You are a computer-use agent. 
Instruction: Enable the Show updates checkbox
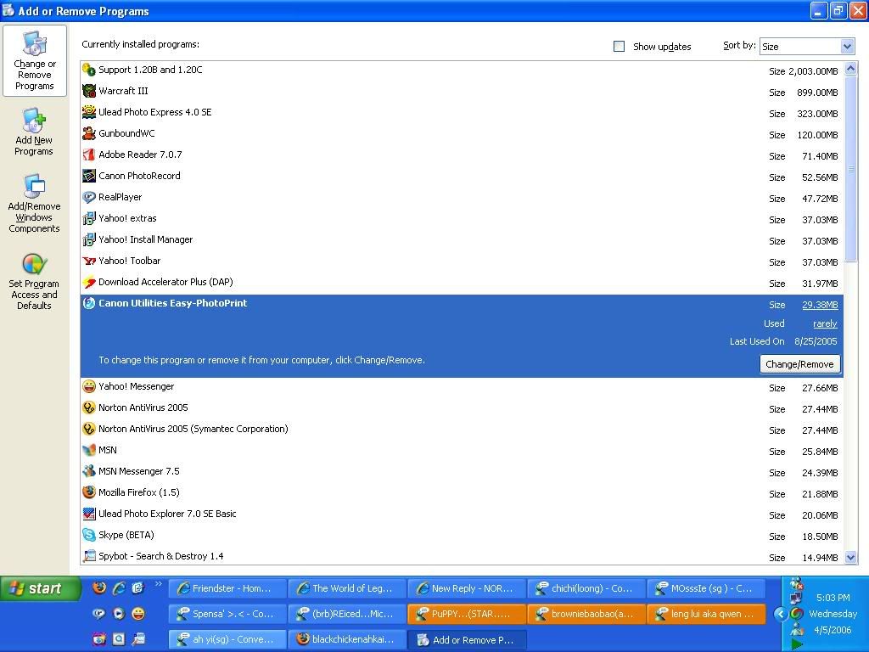[619, 47]
